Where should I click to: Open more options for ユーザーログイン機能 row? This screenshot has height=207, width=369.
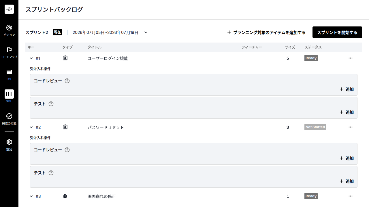pyautogui.click(x=351, y=58)
